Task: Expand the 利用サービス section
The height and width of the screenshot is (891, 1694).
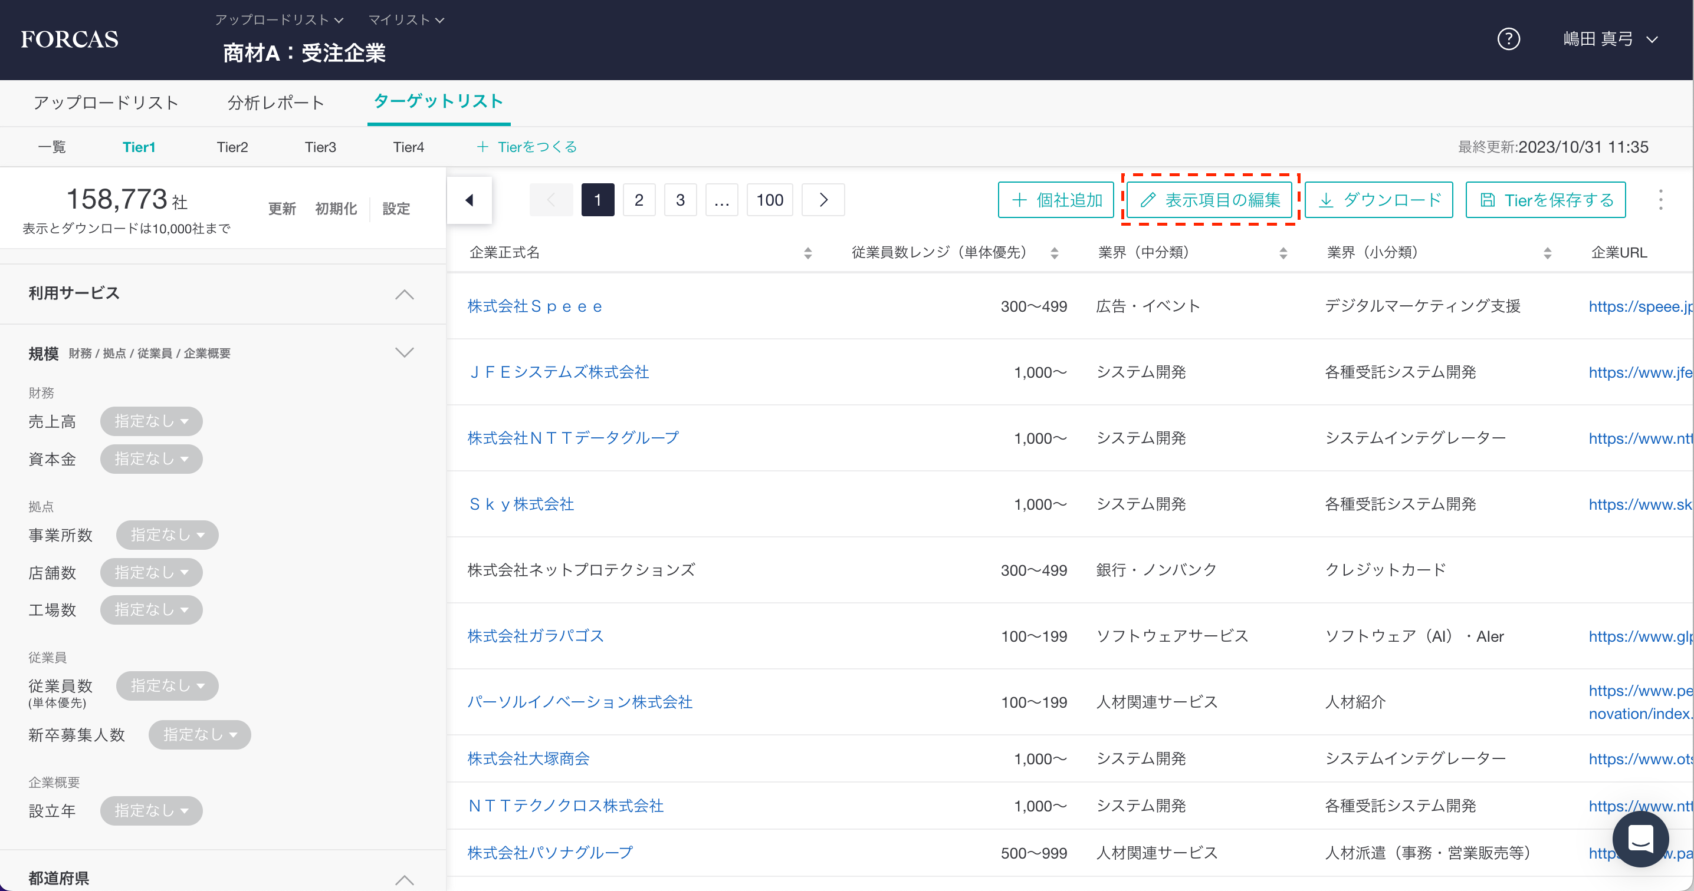Action: click(x=404, y=293)
